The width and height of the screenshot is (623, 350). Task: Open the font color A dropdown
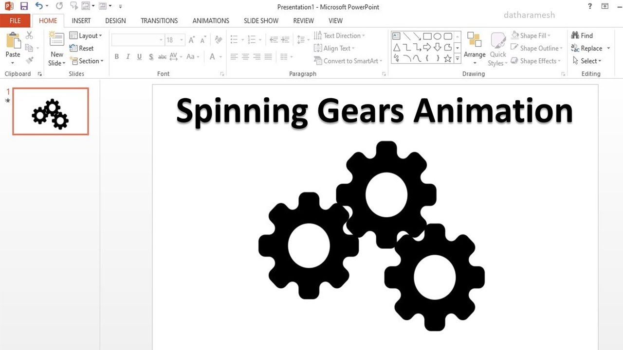coord(220,57)
